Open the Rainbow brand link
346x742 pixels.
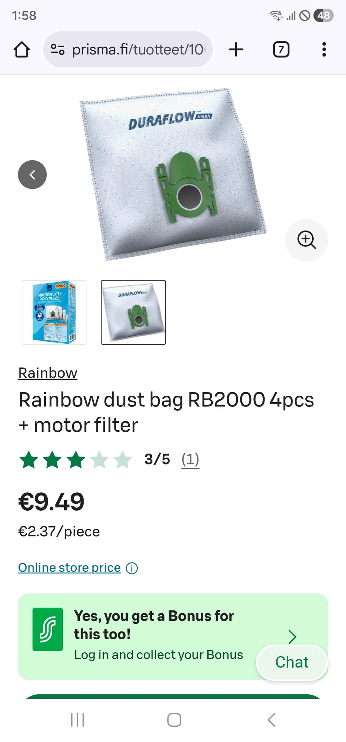pyautogui.click(x=48, y=373)
